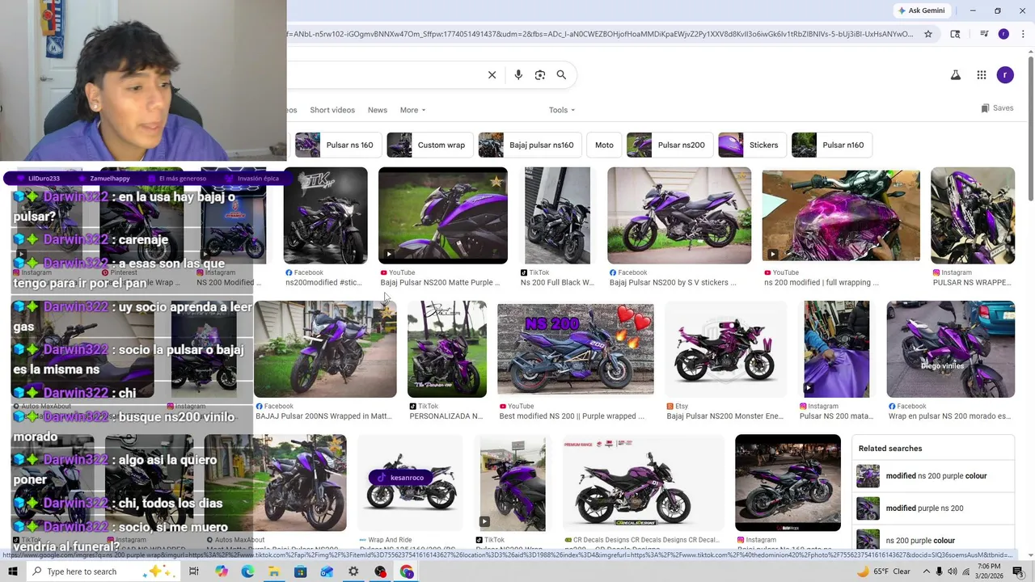Open Microsoft Edge from taskbar
Viewport: 1035px width, 582px height.
(247, 571)
